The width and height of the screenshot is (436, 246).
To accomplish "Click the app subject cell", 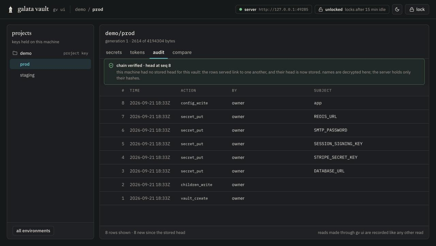I will point(318,103).
